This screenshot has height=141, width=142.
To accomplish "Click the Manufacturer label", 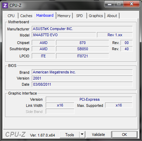I will pos(18,29).
